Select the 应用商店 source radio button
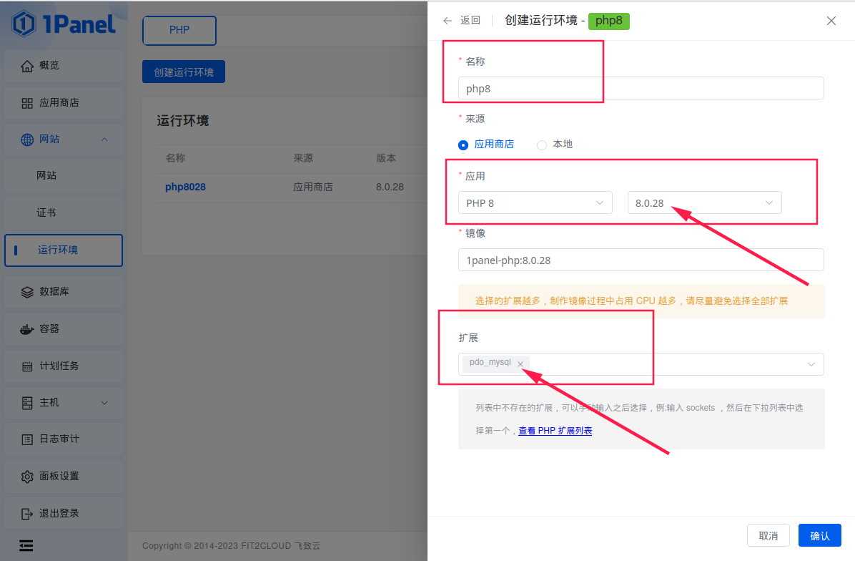Screen dimensions: 855x561 (463, 145)
